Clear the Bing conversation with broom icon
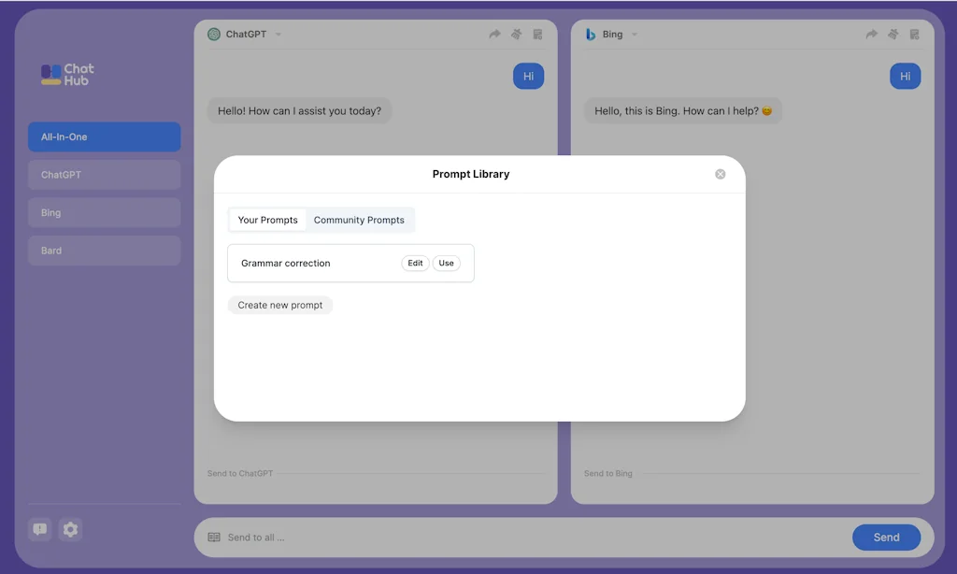The image size is (957, 574). click(893, 35)
